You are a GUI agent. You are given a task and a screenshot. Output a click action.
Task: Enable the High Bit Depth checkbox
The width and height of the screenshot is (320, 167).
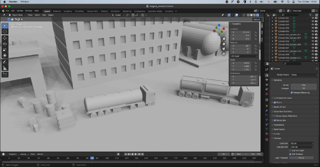click(x=290, y=151)
